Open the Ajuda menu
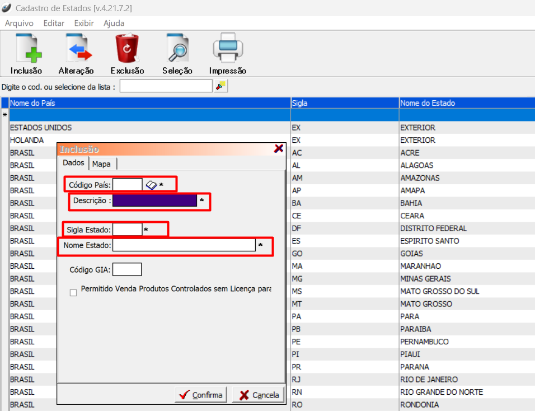The height and width of the screenshot is (411, 535). [x=114, y=24]
